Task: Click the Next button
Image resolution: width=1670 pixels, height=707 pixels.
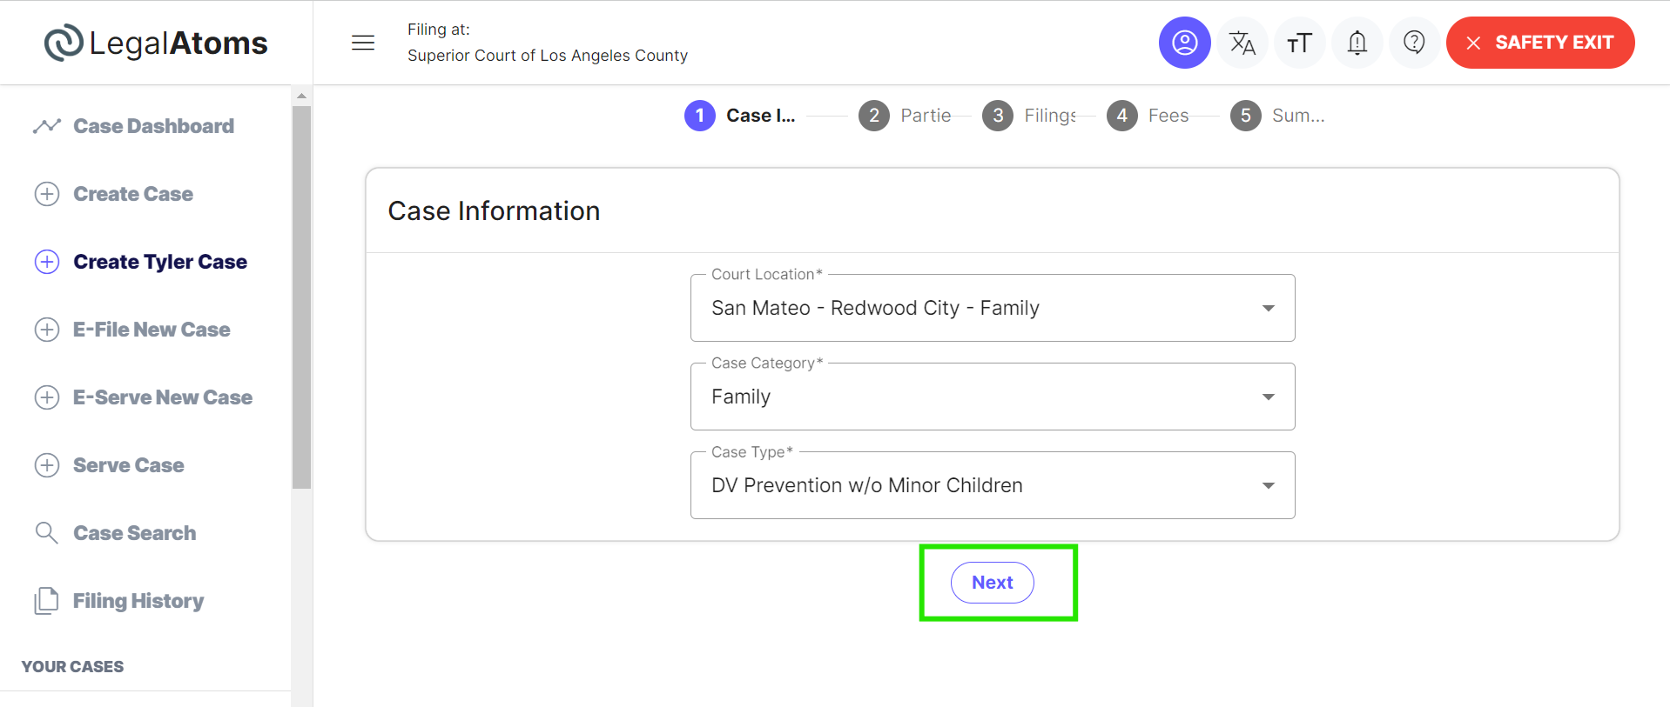Action: (x=993, y=583)
